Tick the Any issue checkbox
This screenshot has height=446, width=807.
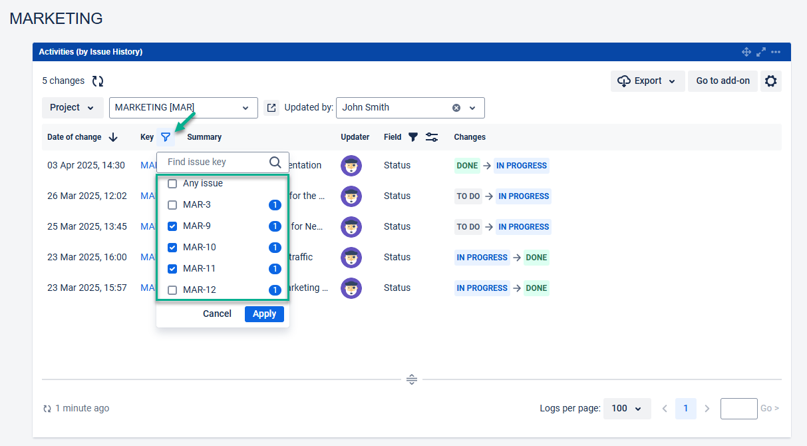pos(172,184)
